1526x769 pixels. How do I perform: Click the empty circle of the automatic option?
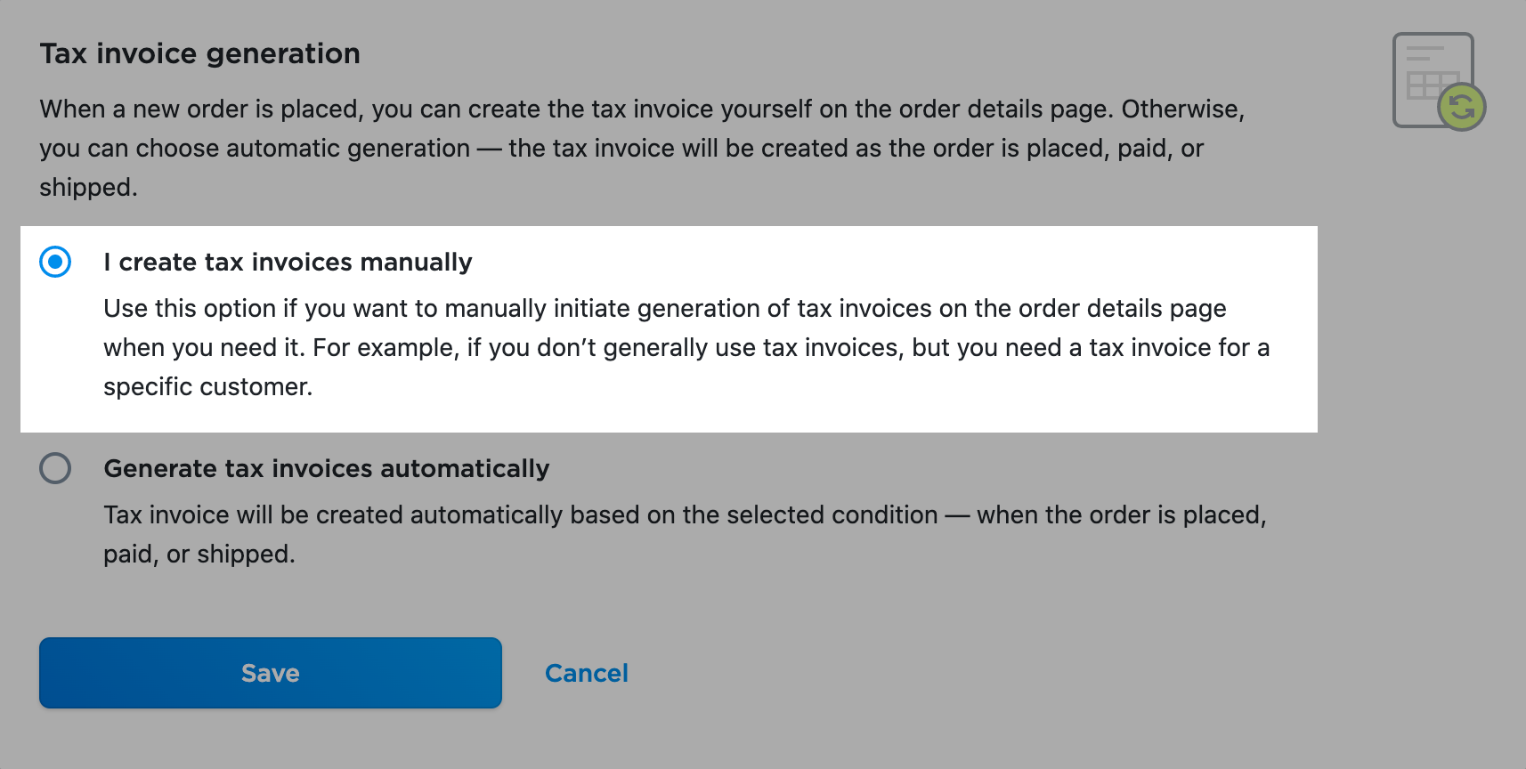pos(55,468)
